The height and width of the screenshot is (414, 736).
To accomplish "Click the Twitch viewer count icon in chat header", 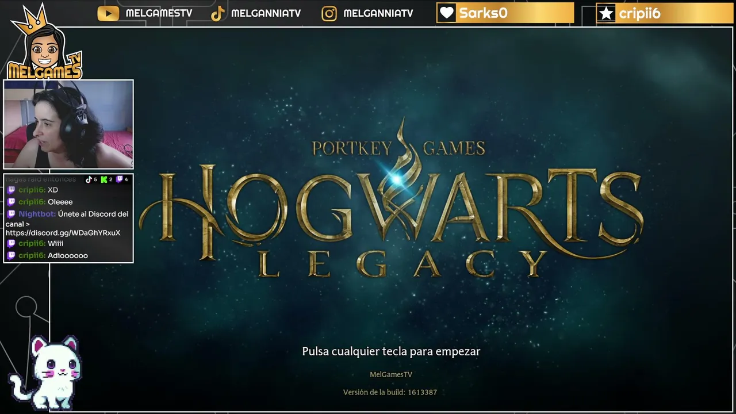I will (x=120, y=179).
